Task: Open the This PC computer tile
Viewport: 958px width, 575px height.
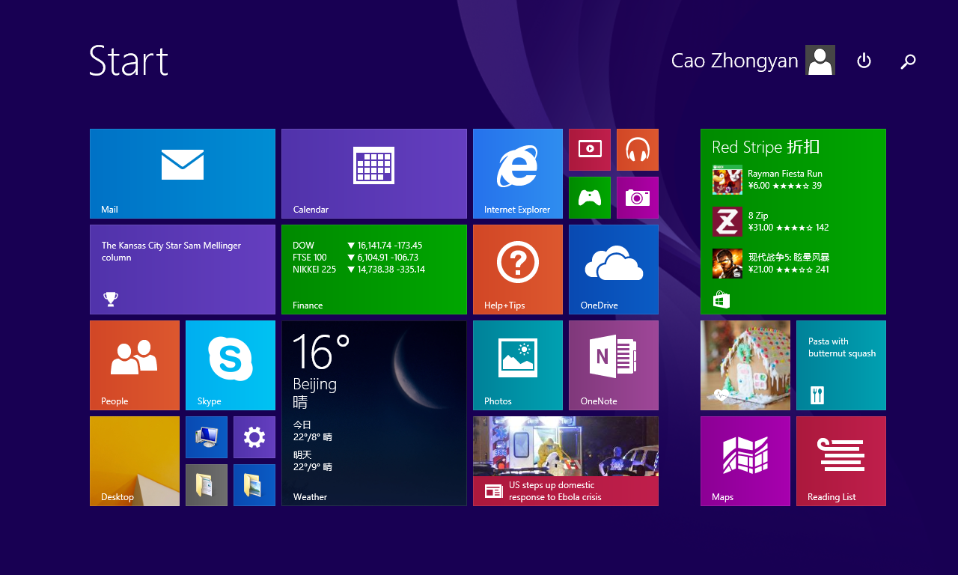Action: pyautogui.click(x=207, y=437)
